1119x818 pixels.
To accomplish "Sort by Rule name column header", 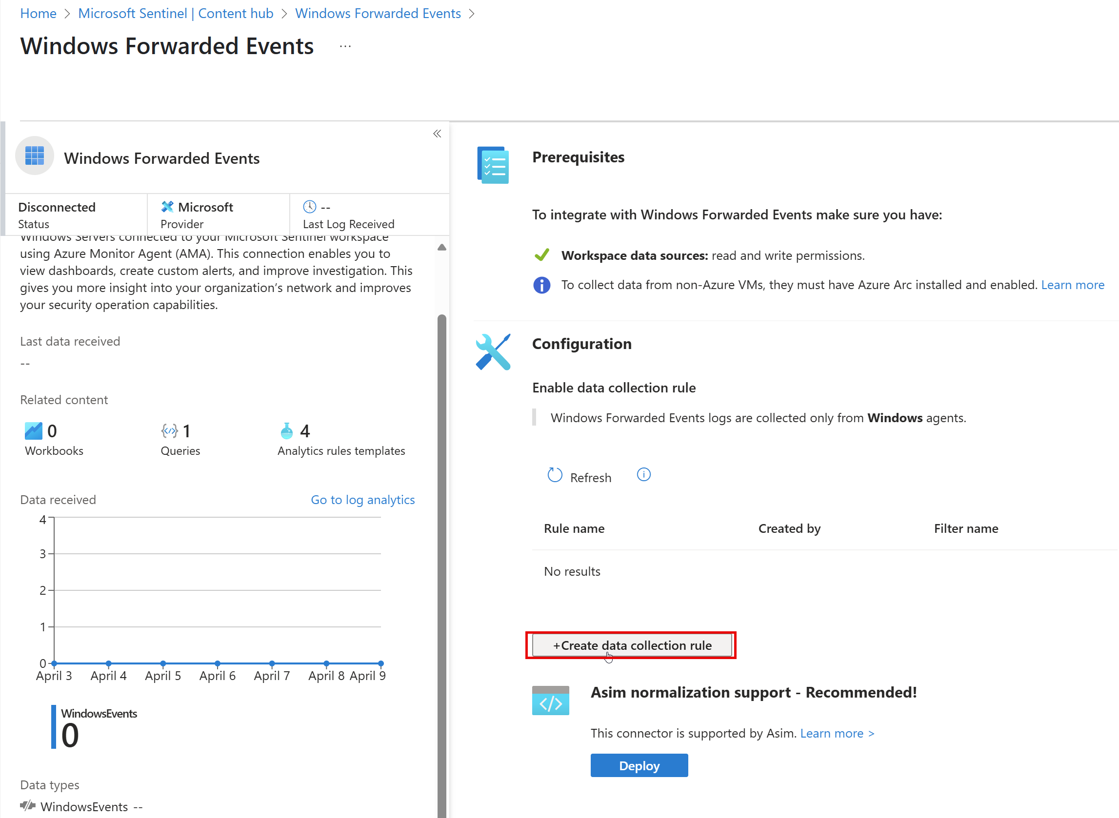I will pyautogui.click(x=574, y=529).
